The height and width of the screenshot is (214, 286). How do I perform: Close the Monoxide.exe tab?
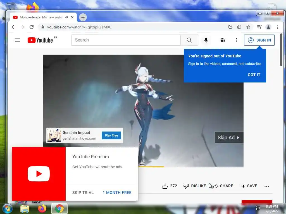tap(72, 17)
